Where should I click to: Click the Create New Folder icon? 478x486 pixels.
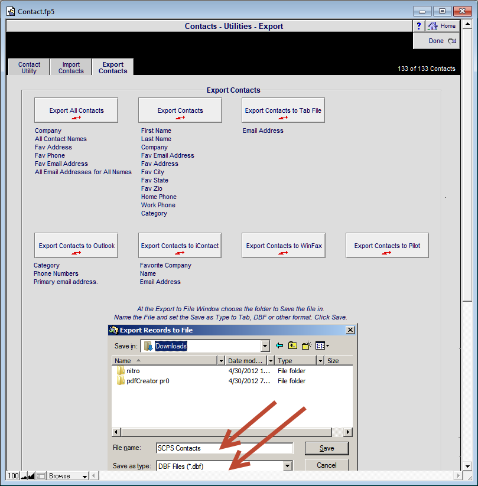[307, 345]
